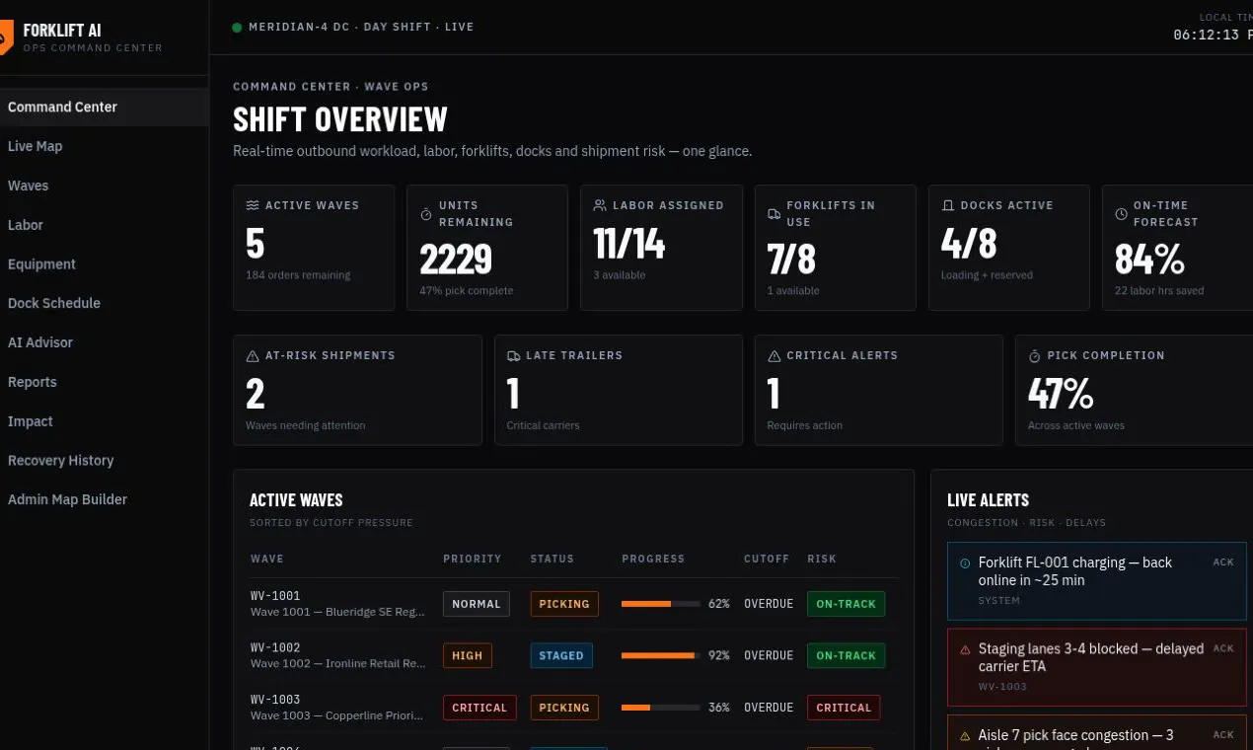Open the Impact page
This screenshot has height=750, width=1253.
coord(104,421)
